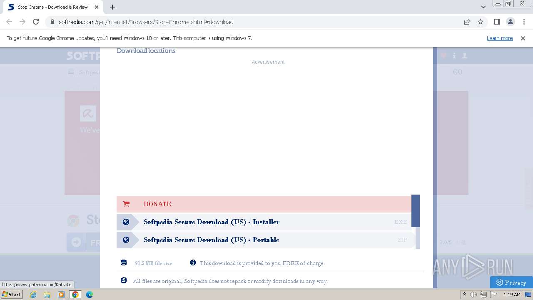Launch Microsoft Edge from taskbar
This screenshot has height=300, width=533.
(x=90, y=295)
